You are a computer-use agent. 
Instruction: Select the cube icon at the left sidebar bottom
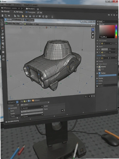coord(3,59)
